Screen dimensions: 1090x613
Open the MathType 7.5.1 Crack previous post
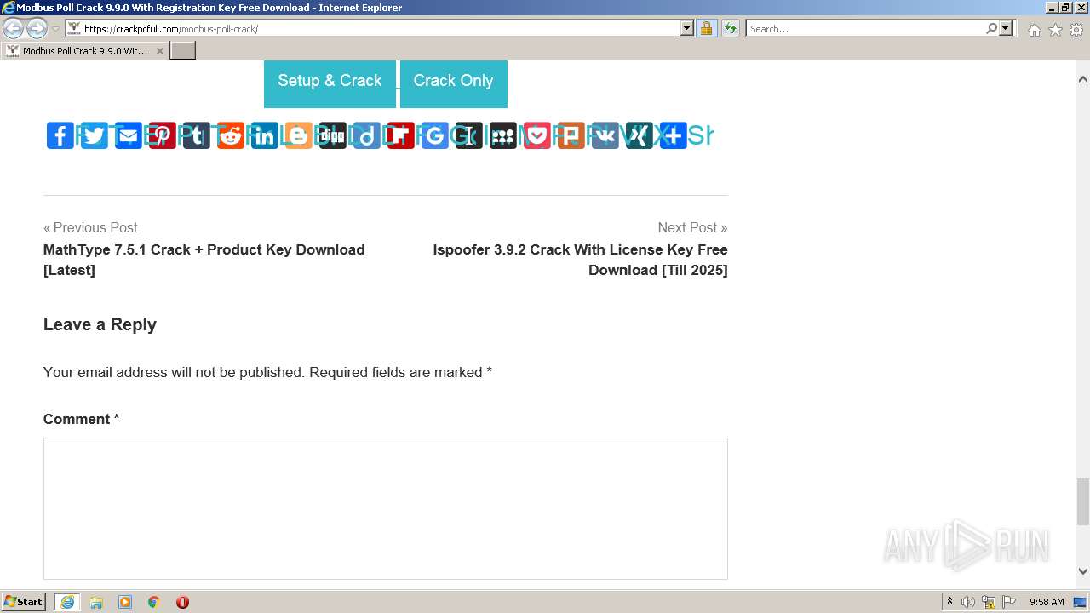pos(204,260)
